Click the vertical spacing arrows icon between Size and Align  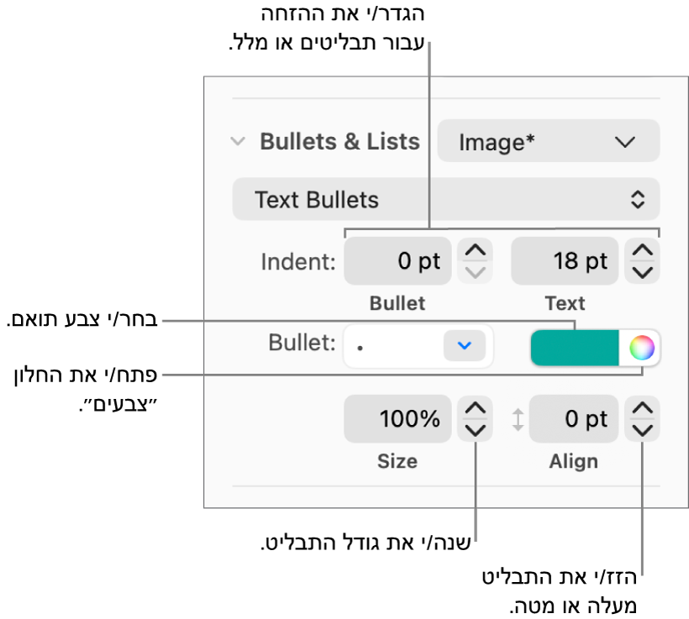518,419
